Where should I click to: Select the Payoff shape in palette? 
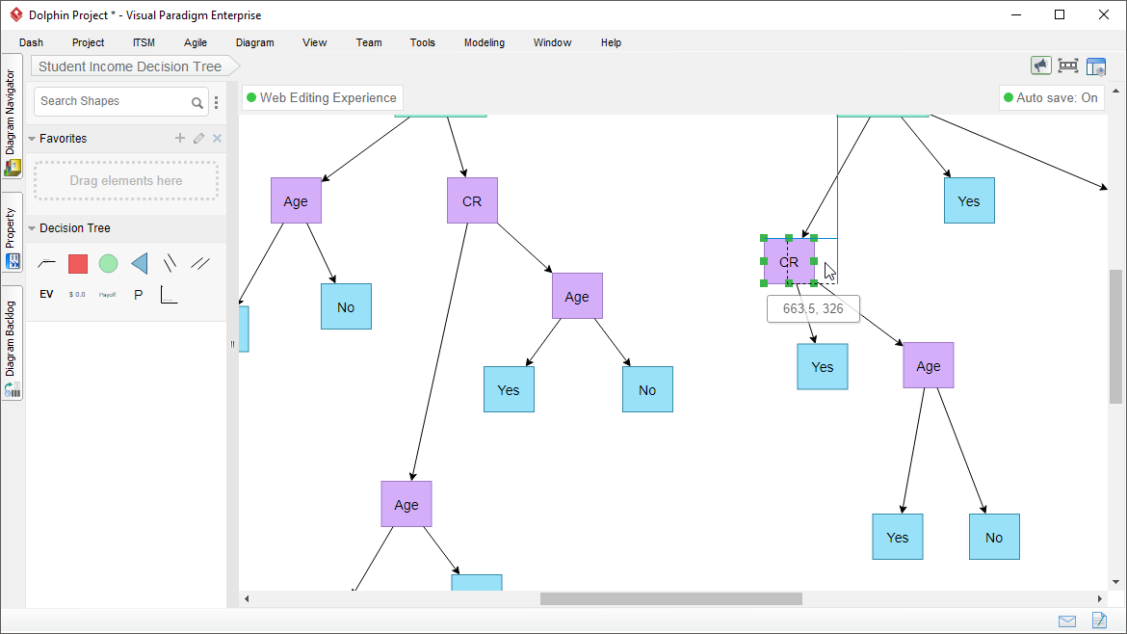[107, 295]
